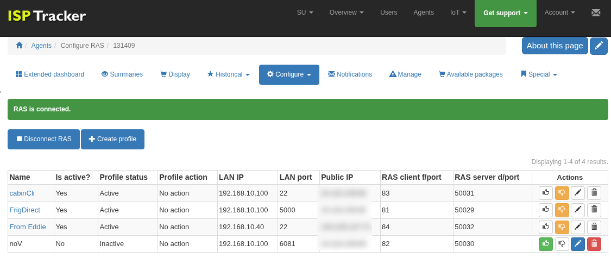
Task: Activate noV profile with green thumbs-up
Action: click(545, 244)
